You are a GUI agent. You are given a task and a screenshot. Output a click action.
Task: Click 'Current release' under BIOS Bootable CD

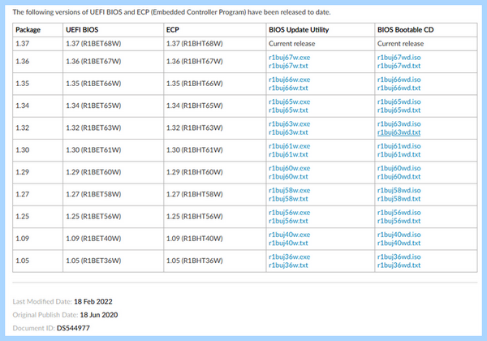(x=400, y=44)
